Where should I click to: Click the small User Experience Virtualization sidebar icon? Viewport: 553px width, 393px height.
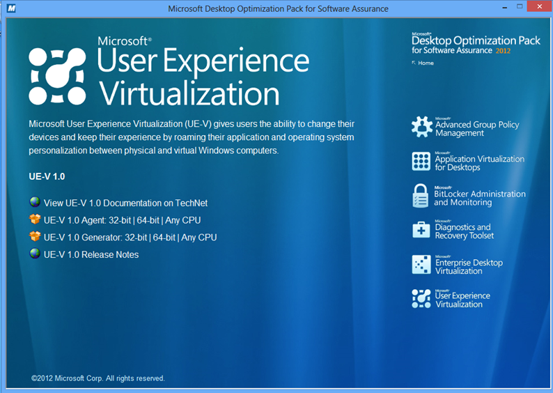(x=421, y=298)
